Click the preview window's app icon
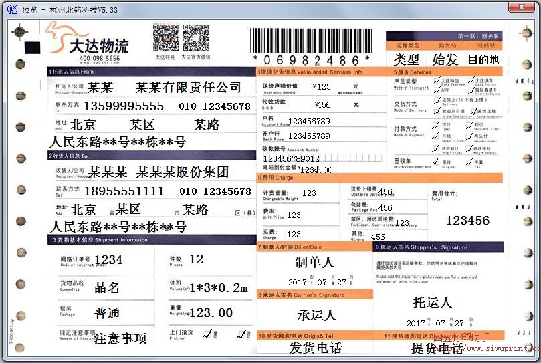Screen dimensions: 541x363 click(x=13, y=9)
